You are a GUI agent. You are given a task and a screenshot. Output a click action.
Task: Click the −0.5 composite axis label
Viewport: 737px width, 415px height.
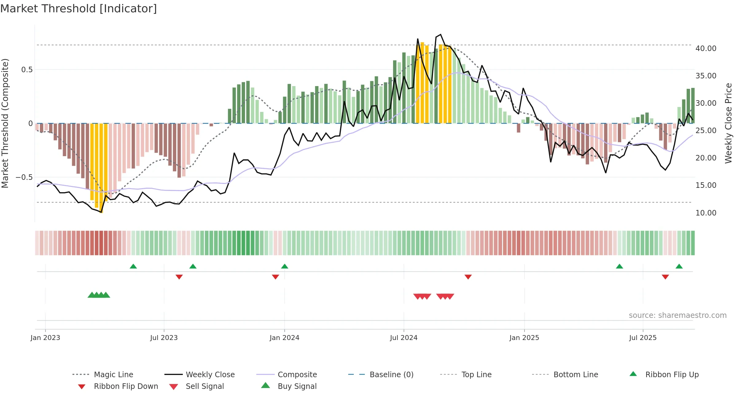(x=24, y=177)
